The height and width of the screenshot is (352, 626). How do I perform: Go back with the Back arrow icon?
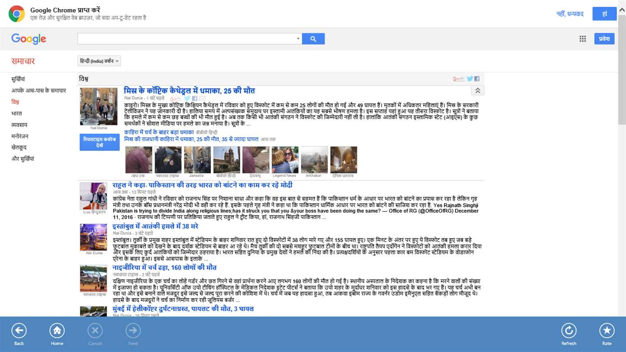[19, 331]
